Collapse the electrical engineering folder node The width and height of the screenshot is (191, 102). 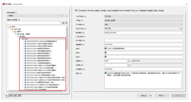(x=10, y=29)
